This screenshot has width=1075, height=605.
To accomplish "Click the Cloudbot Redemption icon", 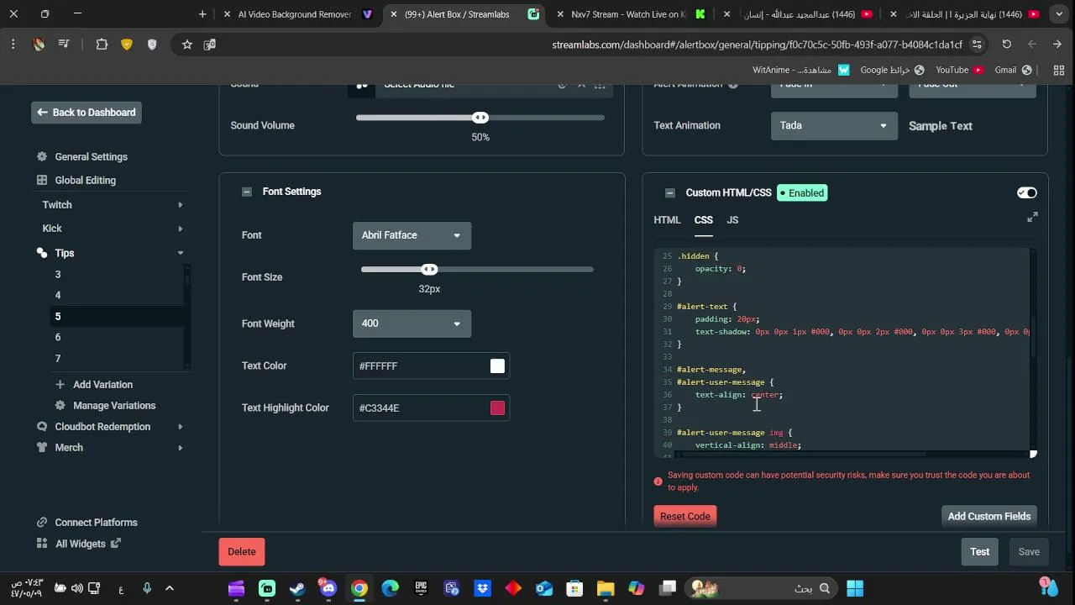I will [42, 427].
